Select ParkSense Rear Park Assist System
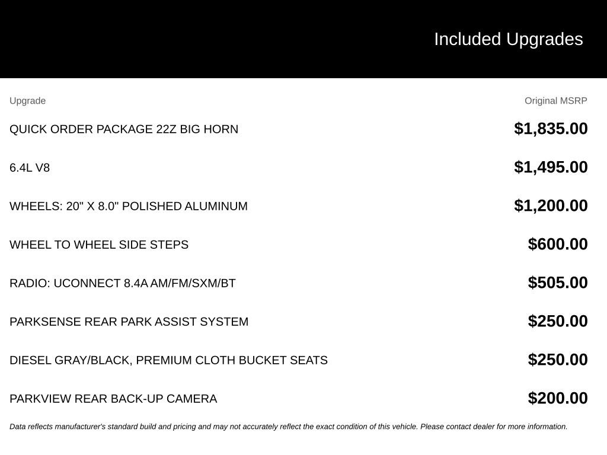 pos(129,322)
